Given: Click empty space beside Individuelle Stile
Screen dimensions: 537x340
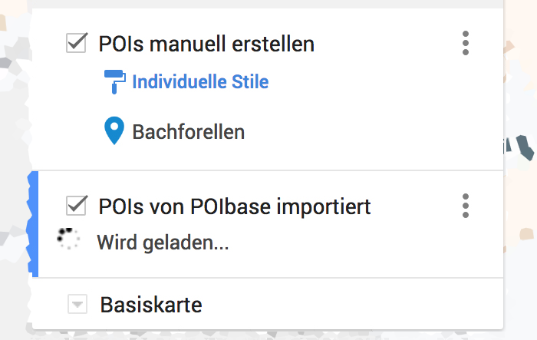Looking at the screenshot, I should tap(368, 81).
